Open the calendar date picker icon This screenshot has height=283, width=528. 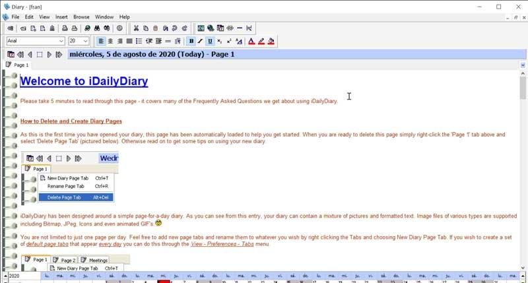[11, 55]
